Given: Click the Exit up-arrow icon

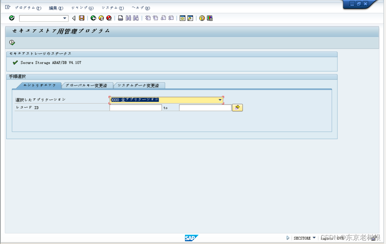Looking at the screenshot, I should coord(101,18).
